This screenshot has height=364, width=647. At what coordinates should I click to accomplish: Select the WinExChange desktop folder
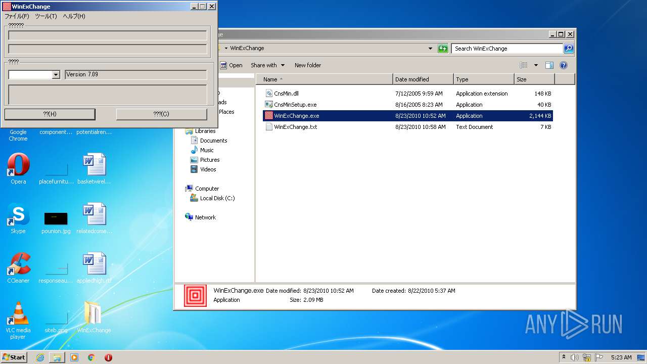[94, 317]
